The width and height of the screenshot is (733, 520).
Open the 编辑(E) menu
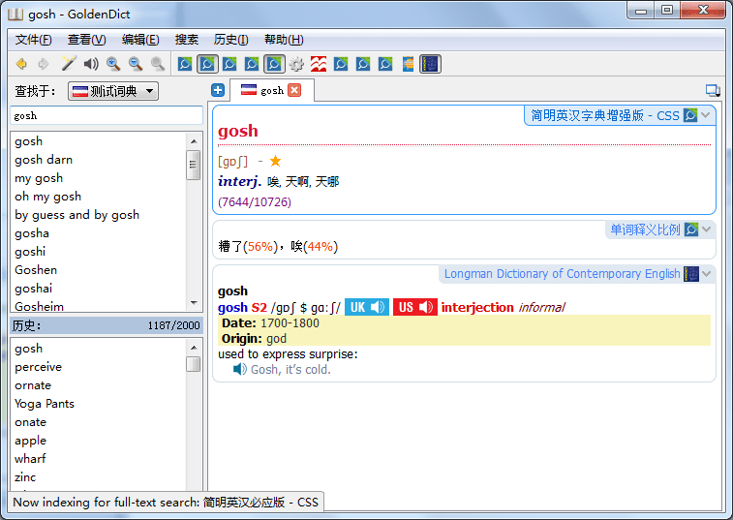click(140, 40)
